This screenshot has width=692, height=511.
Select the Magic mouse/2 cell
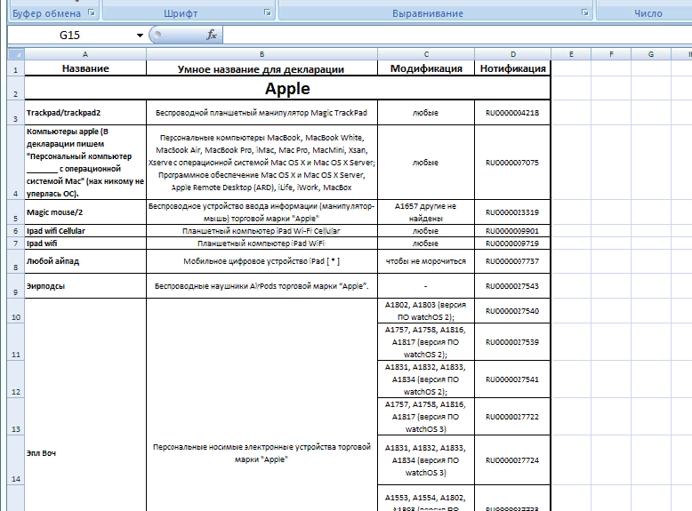coord(85,212)
